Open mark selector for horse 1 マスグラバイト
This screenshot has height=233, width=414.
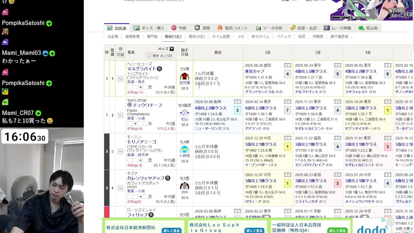pyautogui.click(x=120, y=79)
